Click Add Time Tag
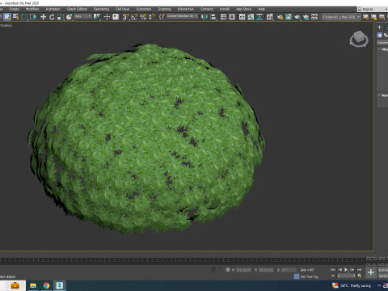The height and width of the screenshot is (291, 388). [x=310, y=276]
